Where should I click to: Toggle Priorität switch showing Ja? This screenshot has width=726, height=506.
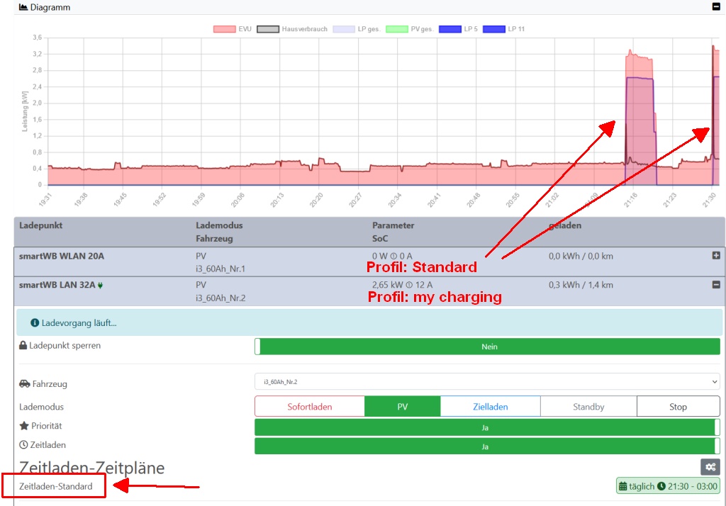487,427
